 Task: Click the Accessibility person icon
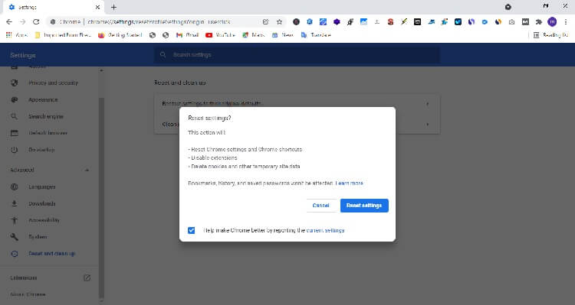click(15, 220)
